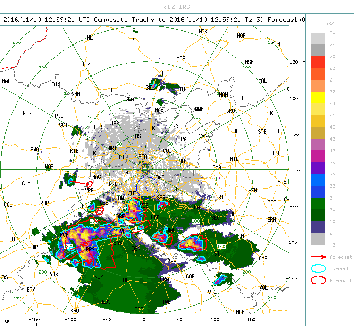This screenshot has width=354, height=326.
Task: Click the VRR station label
Action: click(x=89, y=191)
